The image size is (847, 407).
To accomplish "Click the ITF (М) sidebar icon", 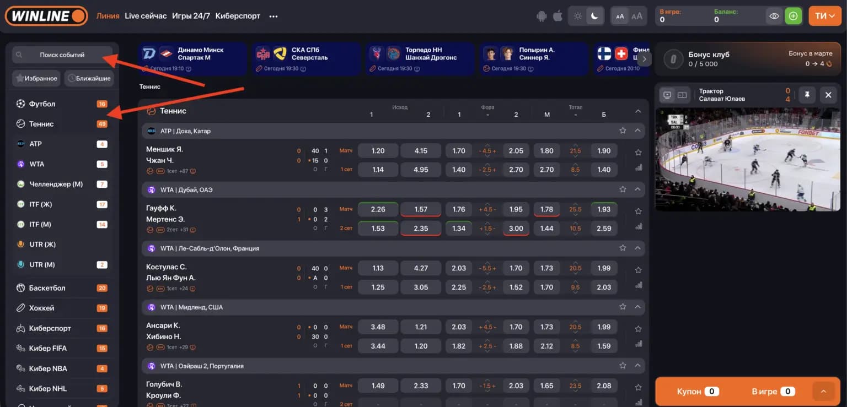I will 21,224.
